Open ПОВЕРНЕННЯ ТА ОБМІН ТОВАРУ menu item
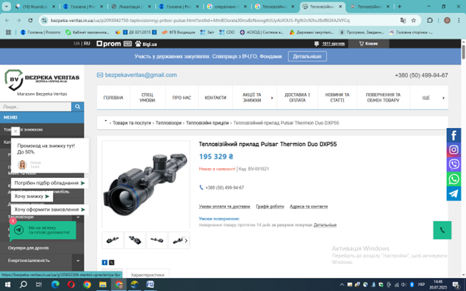The width and height of the screenshot is (466, 291). [383, 98]
